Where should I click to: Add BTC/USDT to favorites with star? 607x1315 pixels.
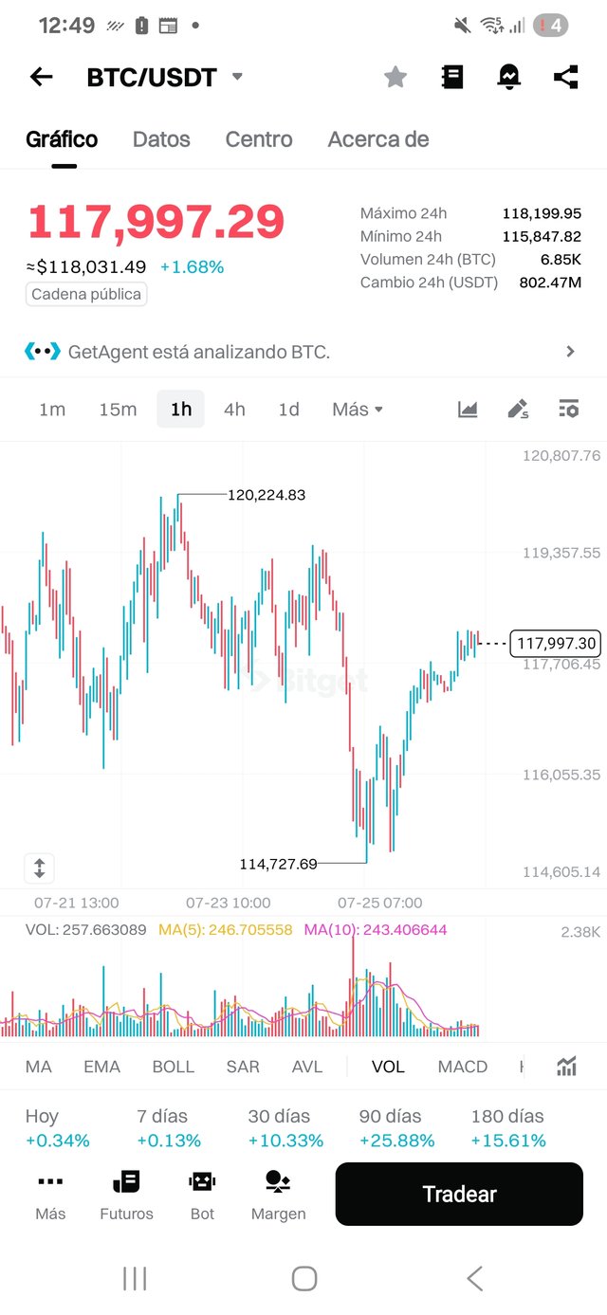(395, 77)
